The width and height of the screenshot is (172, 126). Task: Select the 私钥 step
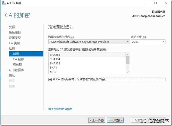(12, 49)
